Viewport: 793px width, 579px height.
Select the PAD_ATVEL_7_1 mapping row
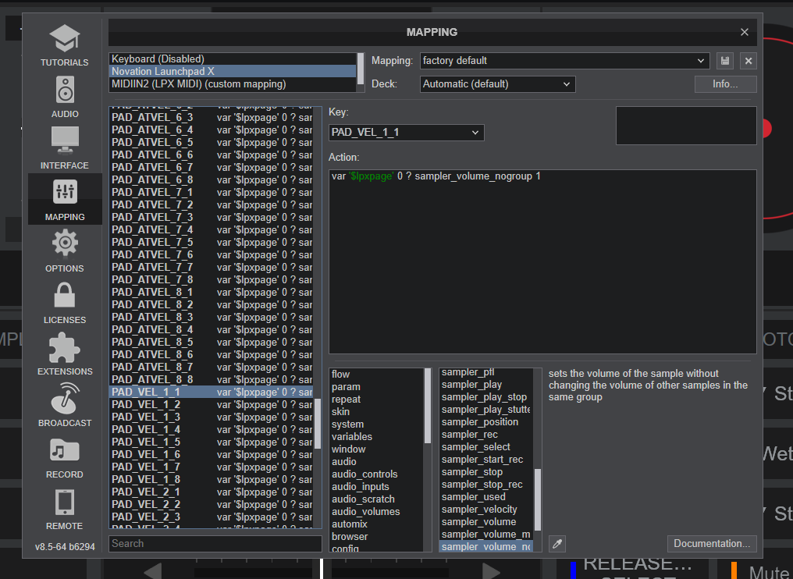(212, 192)
